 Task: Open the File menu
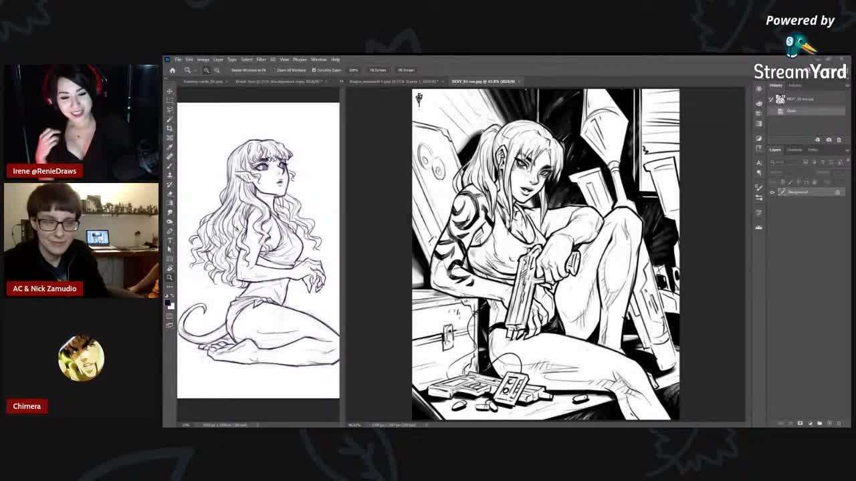coord(178,59)
